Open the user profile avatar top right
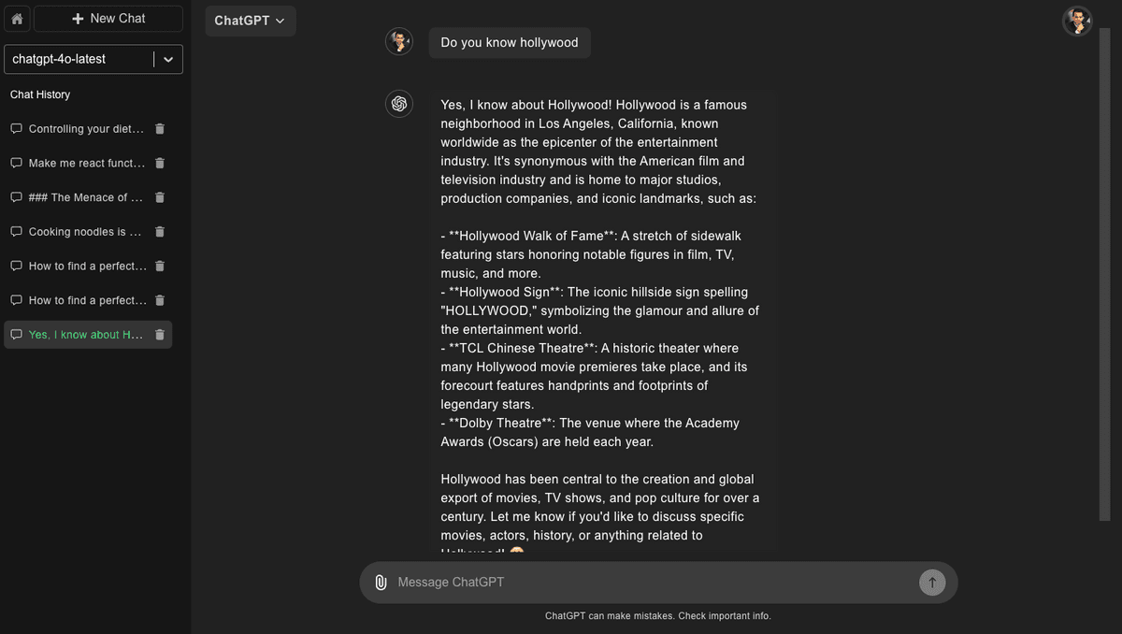1122x634 pixels. tap(1077, 21)
